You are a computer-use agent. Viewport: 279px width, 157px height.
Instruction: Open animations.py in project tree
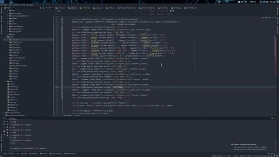tap(16, 42)
